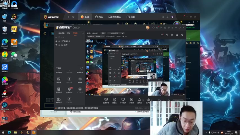Open the bottom-left lightbulb assistant tool
The height and width of the screenshot is (135, 240).
pos(59,100)
